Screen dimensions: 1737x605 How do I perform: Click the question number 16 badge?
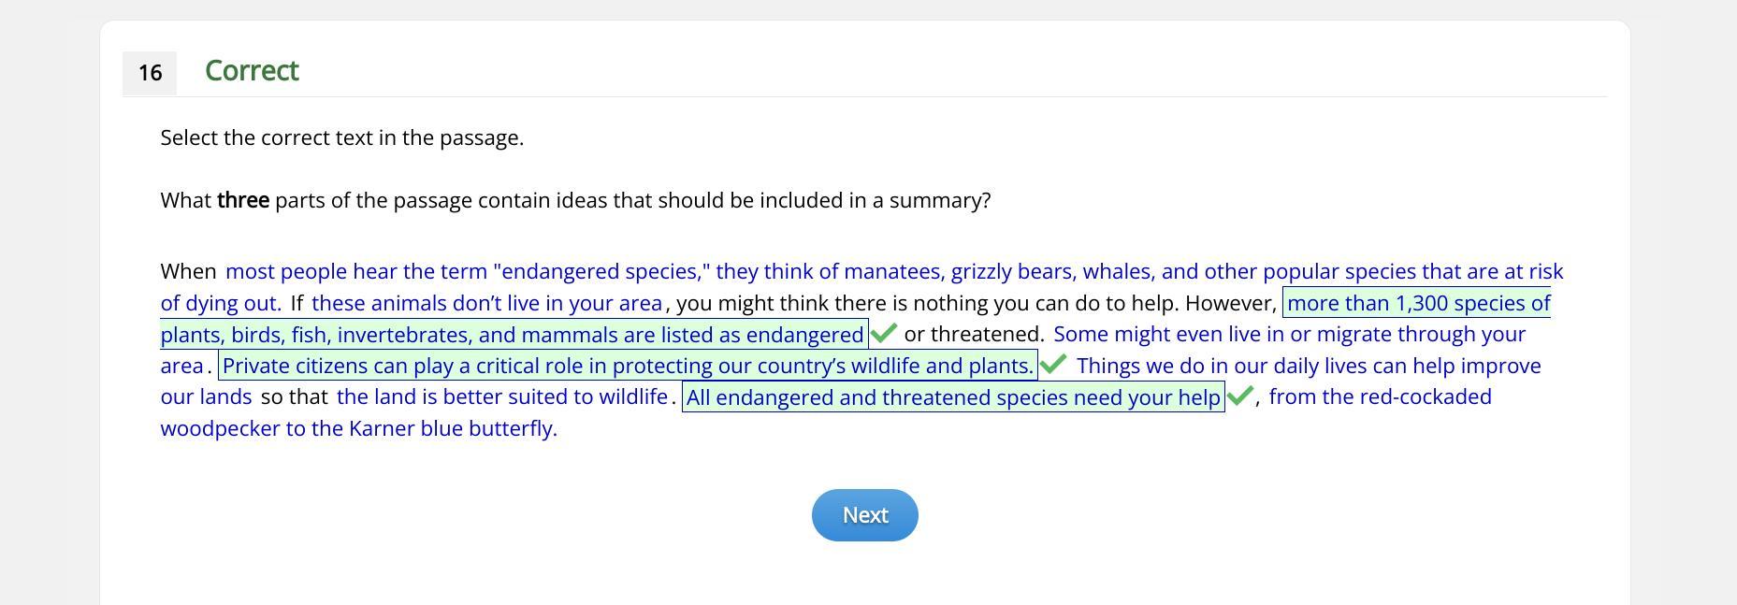[x=150, y=73]
